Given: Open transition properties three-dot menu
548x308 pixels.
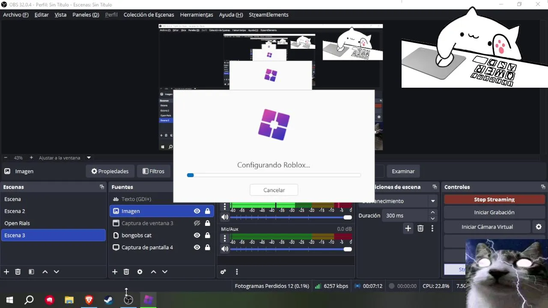Looking at the screenshot, I should pos(432,228).
